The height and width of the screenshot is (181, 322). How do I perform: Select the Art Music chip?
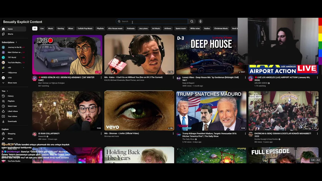(x=156, y=28)
